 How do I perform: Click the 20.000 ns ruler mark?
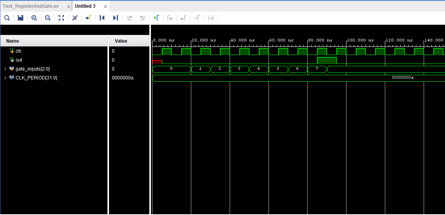coord(204,40)
